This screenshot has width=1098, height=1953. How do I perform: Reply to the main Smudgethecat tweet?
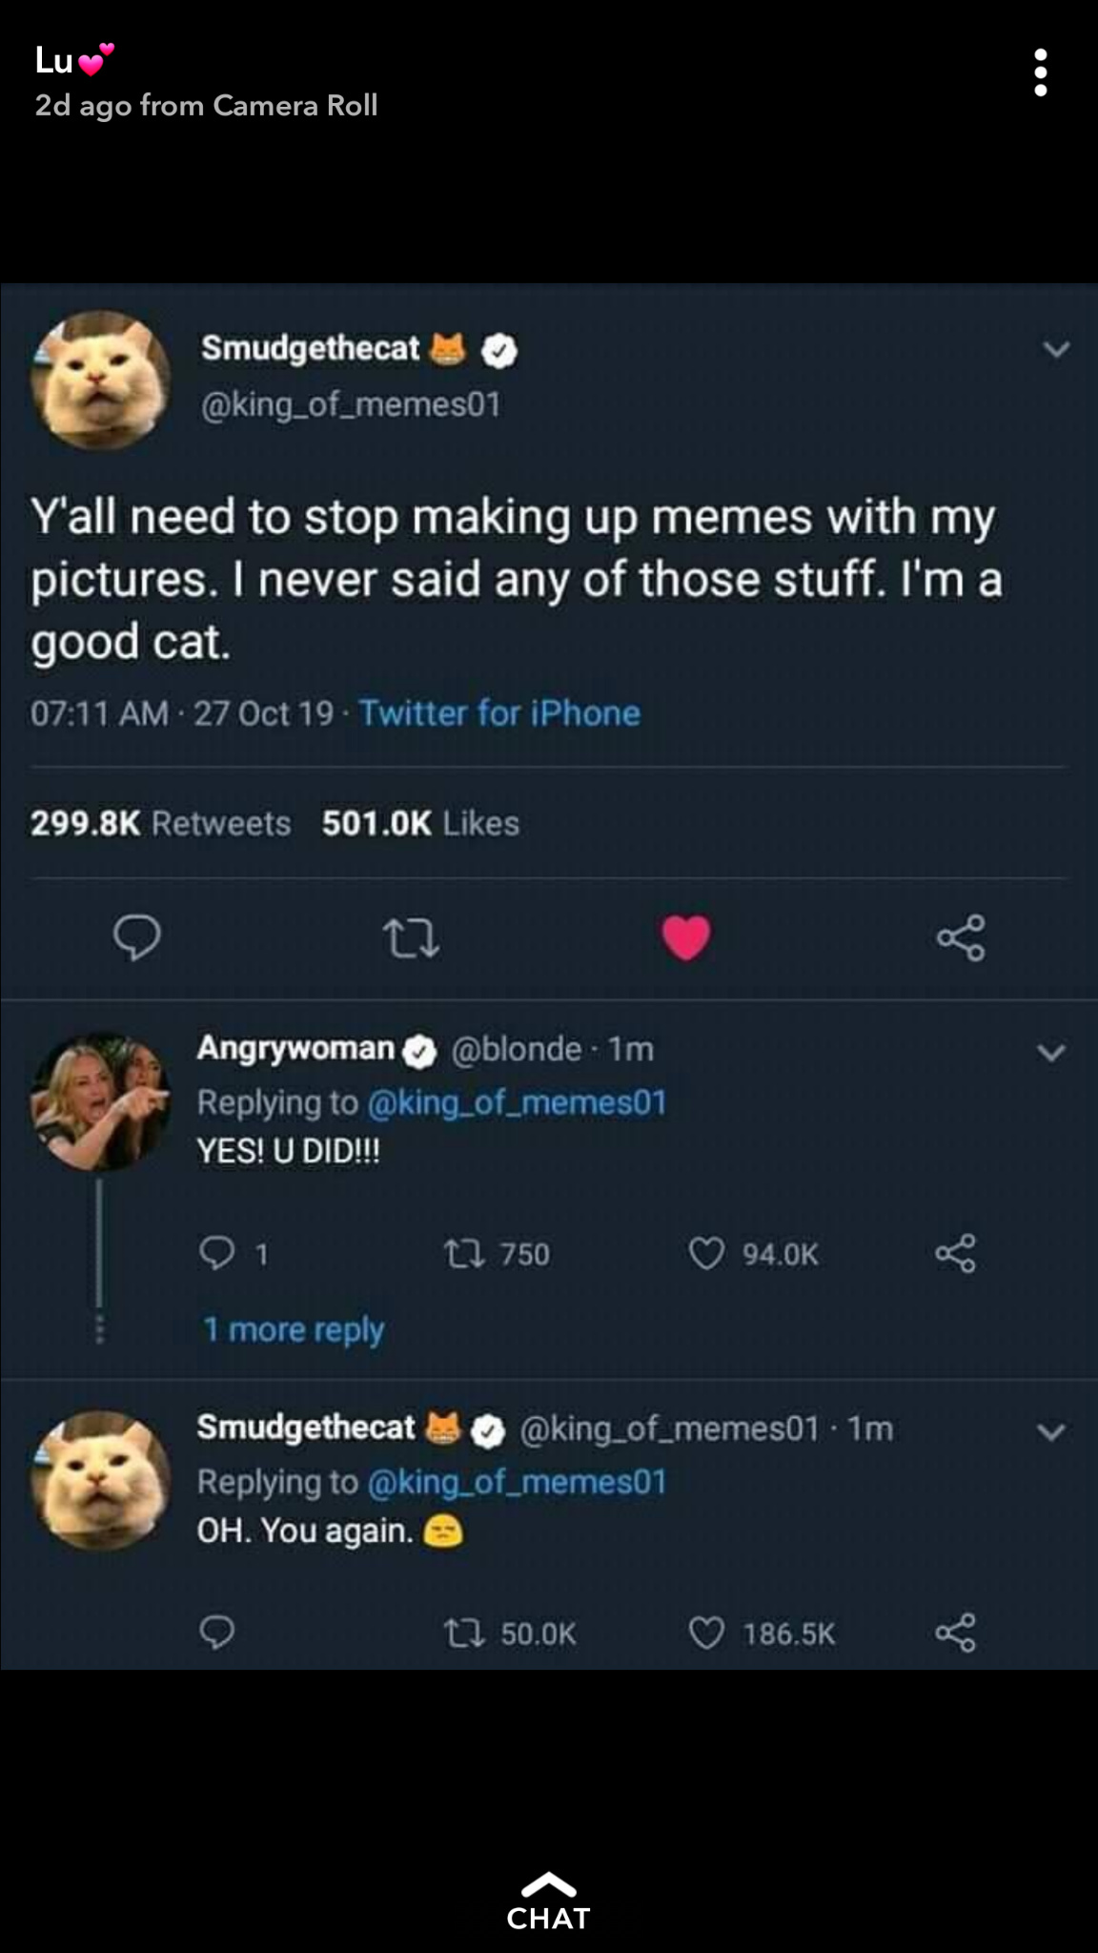tap(137, 937)
